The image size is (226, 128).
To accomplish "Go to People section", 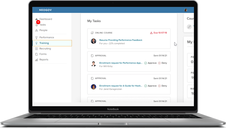I will point(43,30).
